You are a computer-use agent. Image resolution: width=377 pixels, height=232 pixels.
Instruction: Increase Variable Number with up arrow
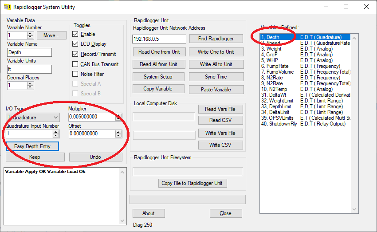[30, 34]
